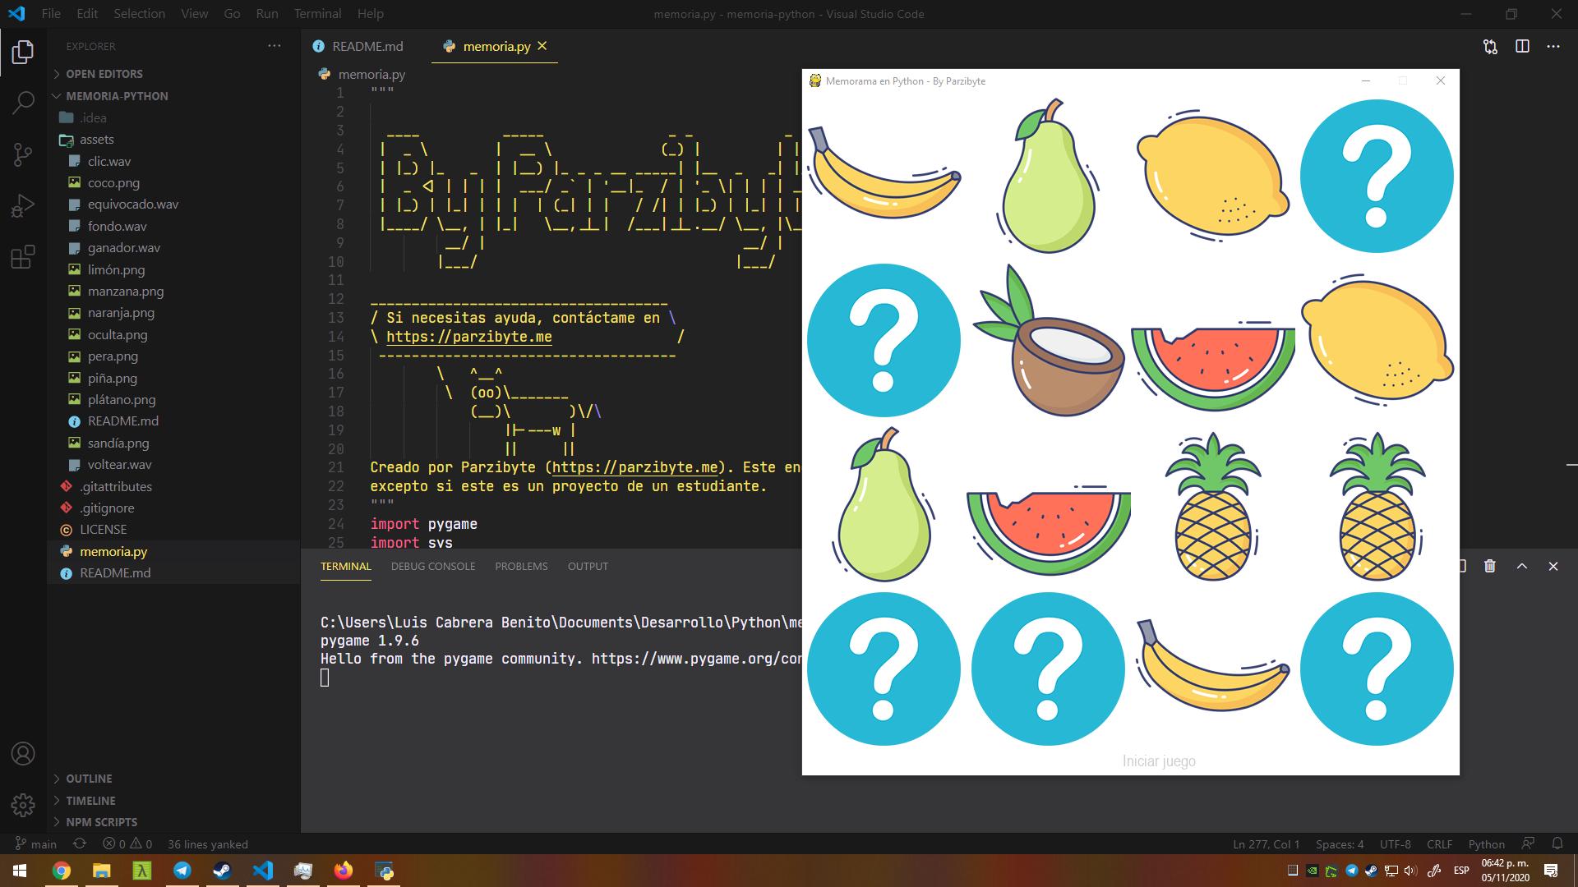Image resolution: width=1578 pixels, height=887 pixels.
Task: Open the Search view in activity bar
Action: coord(23,103)
